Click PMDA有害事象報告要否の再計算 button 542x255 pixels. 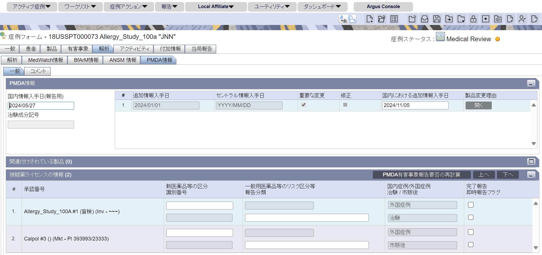[x=422, y=175]
